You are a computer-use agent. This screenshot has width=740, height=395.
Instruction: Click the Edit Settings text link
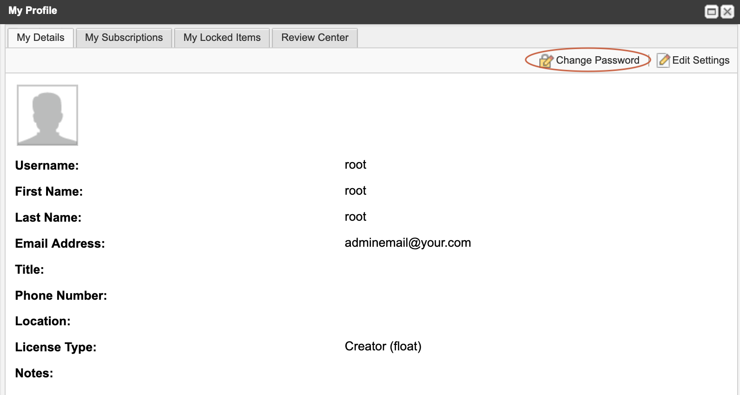[701, 60]
